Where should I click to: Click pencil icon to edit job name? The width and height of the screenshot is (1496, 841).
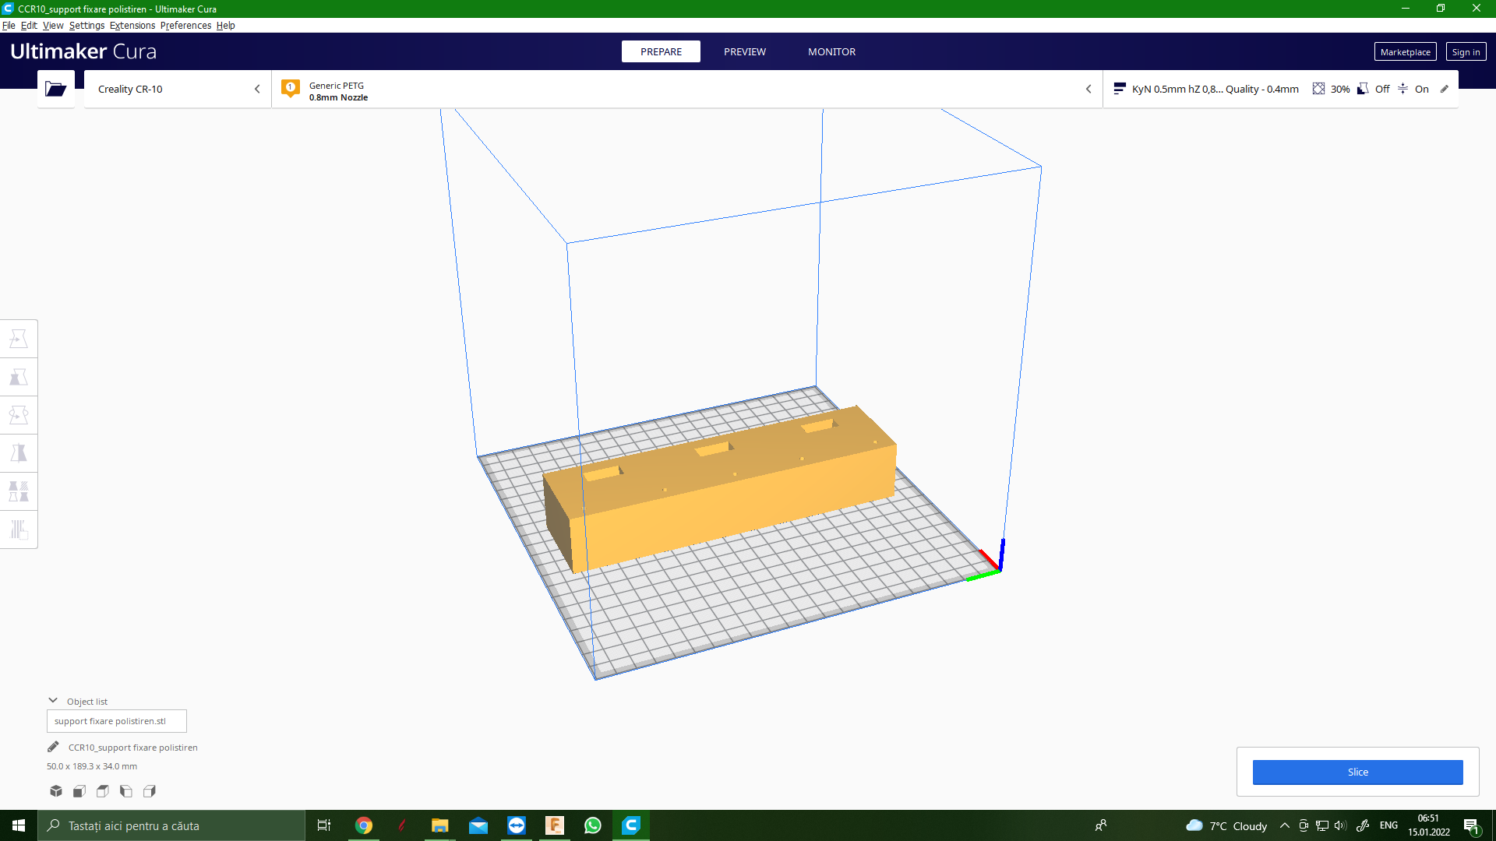click(53, 747)
